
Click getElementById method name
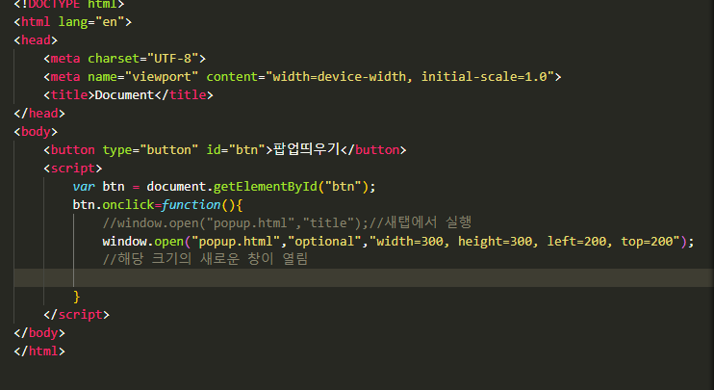[265, 187]
